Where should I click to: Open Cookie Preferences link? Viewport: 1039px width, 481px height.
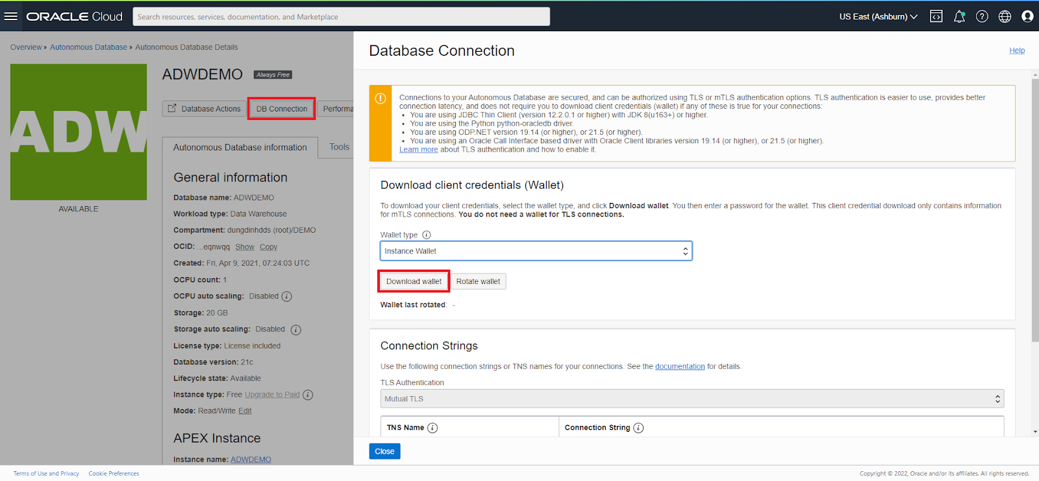pos(114,474)
